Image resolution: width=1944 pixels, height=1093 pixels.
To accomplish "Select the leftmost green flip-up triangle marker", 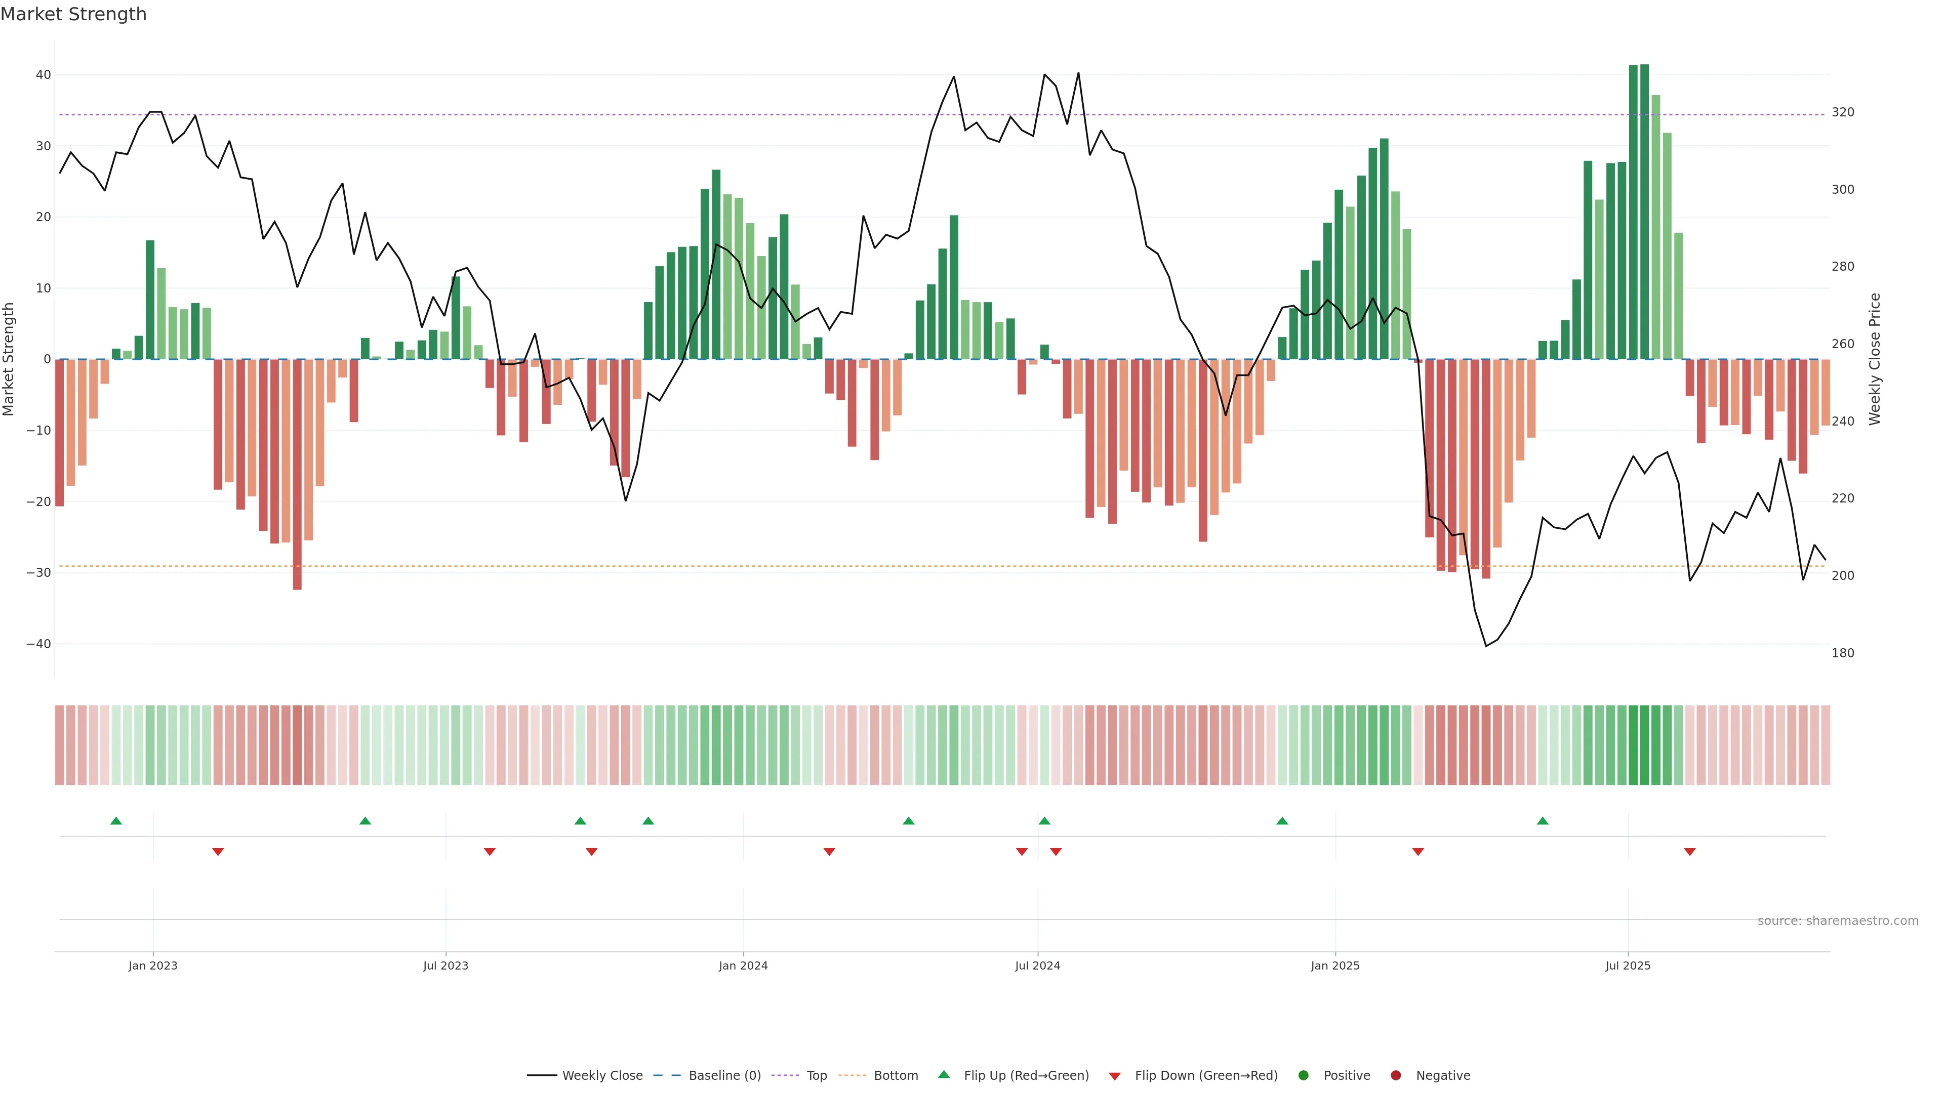I will pos(116,821).
